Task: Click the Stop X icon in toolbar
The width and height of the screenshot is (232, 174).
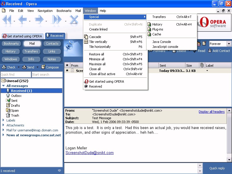Action: [74, 20]
